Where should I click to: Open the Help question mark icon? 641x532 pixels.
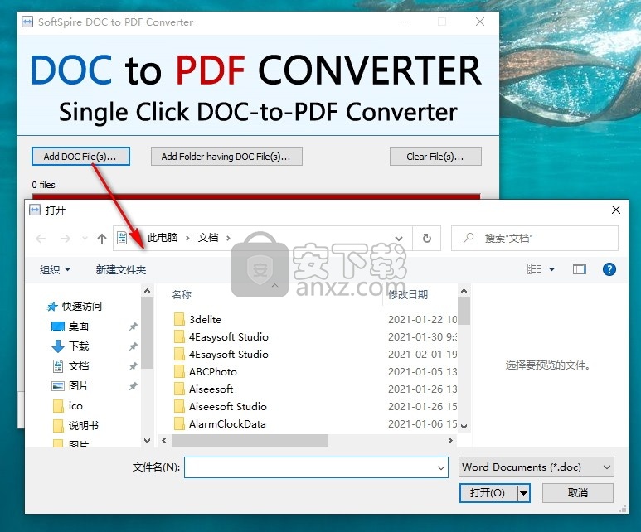coord(609,269)
